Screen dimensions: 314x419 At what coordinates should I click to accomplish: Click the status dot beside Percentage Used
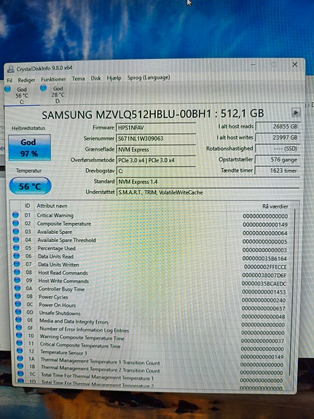[16, 248]
